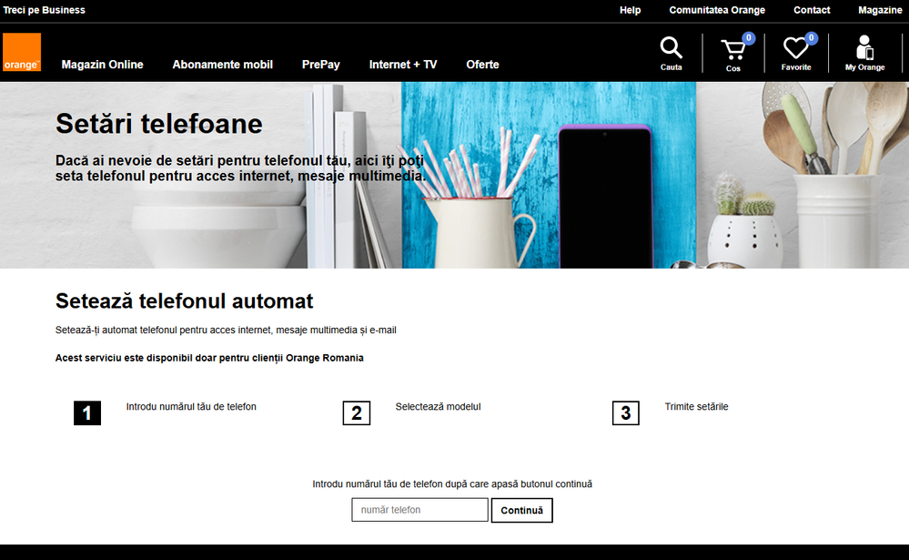Click the Orange logo
Screen dimensions: 909x560
coord(22,52)
